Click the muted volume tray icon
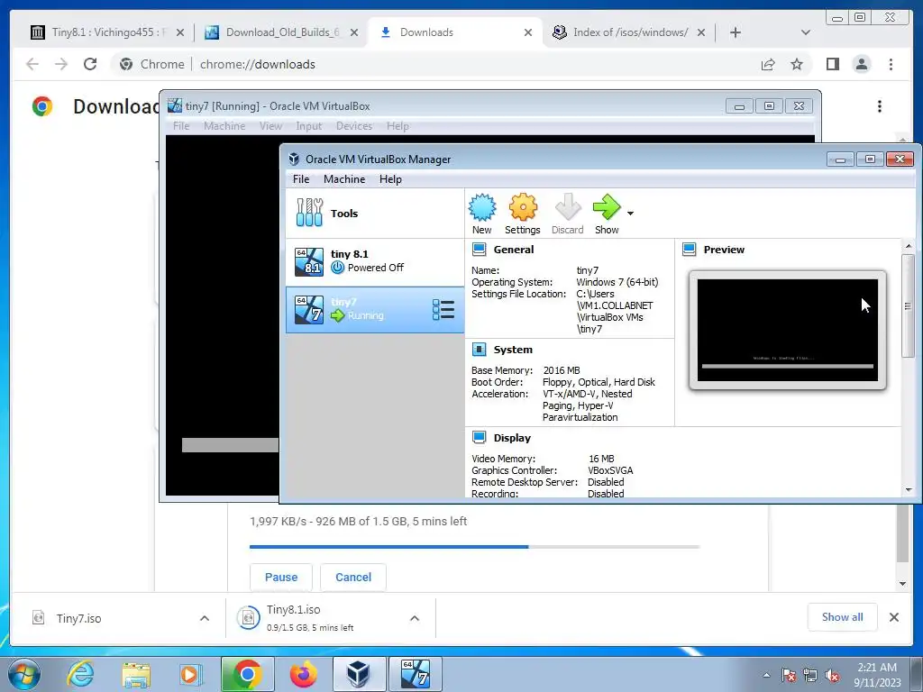The height and width of the screenshot is (692, 923). tap(832, 675)
